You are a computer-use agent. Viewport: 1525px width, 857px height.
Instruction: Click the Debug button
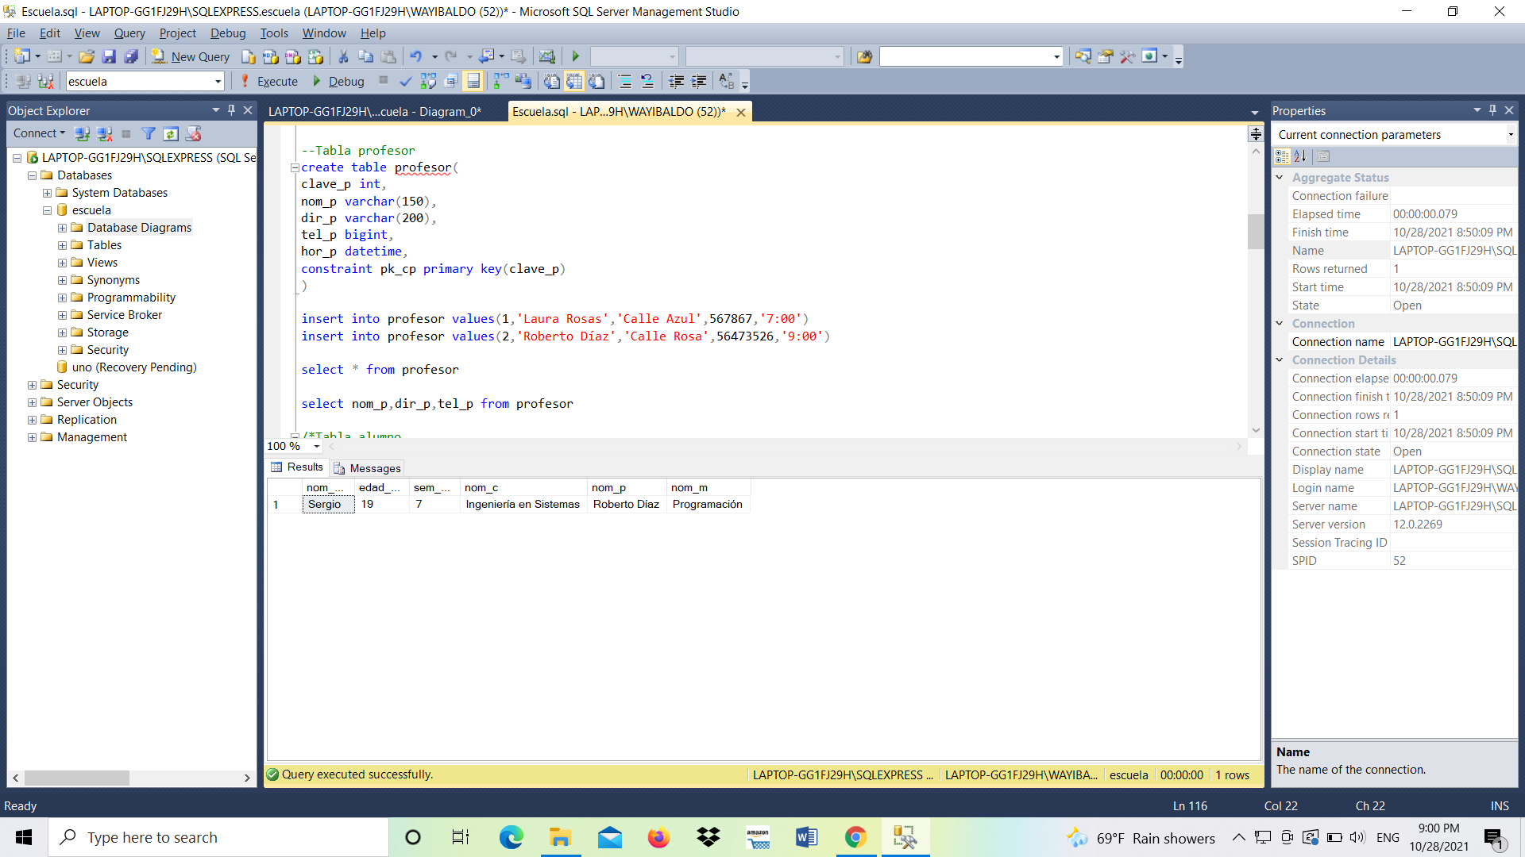pos(338,81)
